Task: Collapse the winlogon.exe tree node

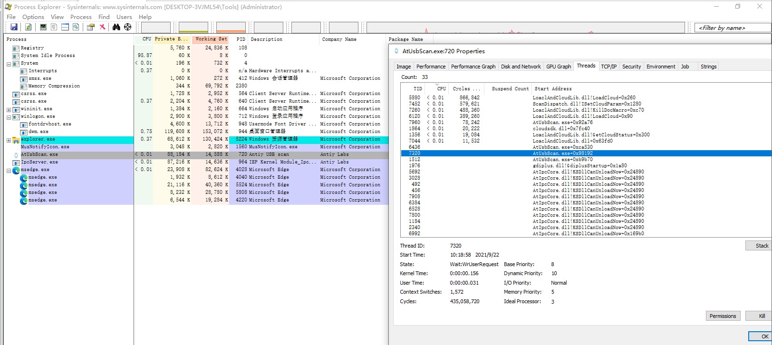Action: (x=9, y=117)
